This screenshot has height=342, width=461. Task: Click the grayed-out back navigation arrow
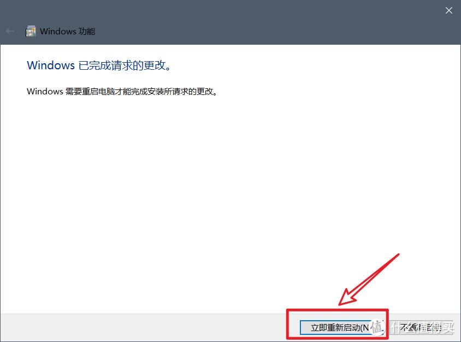click(10, 31)
